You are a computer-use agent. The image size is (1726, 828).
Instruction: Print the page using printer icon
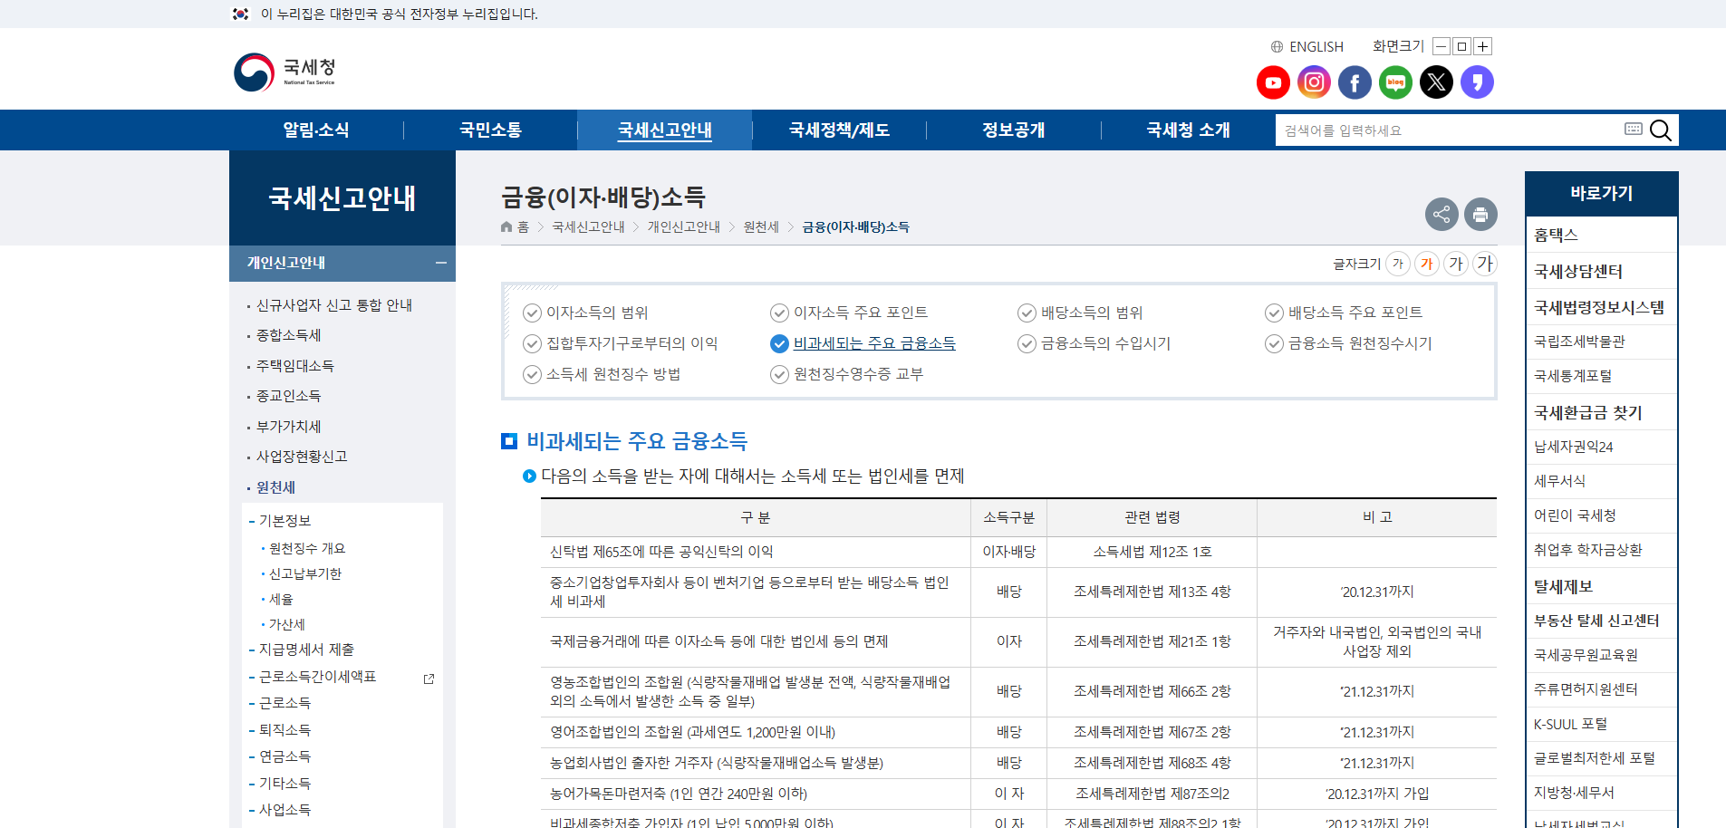(x=1480, y=215)
